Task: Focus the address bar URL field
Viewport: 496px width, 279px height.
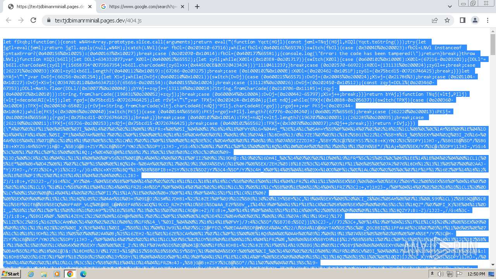Action: (240, 20)
